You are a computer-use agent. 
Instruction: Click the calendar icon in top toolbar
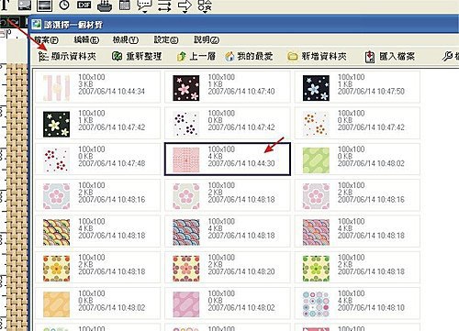[x=125, y=5]
